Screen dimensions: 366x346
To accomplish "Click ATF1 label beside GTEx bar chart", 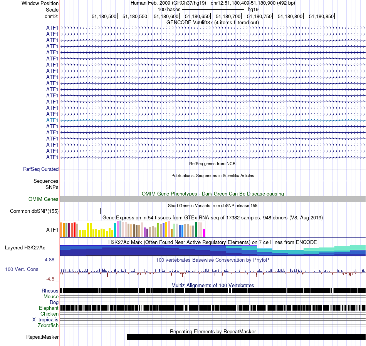I will click(52, 230).
